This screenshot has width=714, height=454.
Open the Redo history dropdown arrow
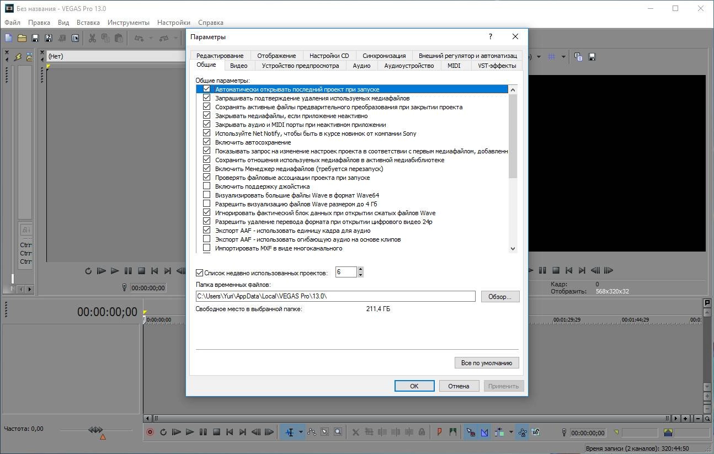click(175, 38)
